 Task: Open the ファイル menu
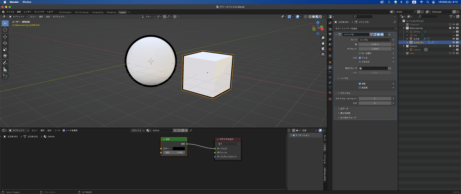tap(10, 12)
